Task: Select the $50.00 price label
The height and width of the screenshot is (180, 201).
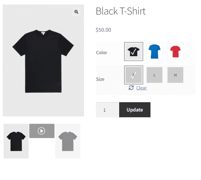Action: tap(103, 30)
